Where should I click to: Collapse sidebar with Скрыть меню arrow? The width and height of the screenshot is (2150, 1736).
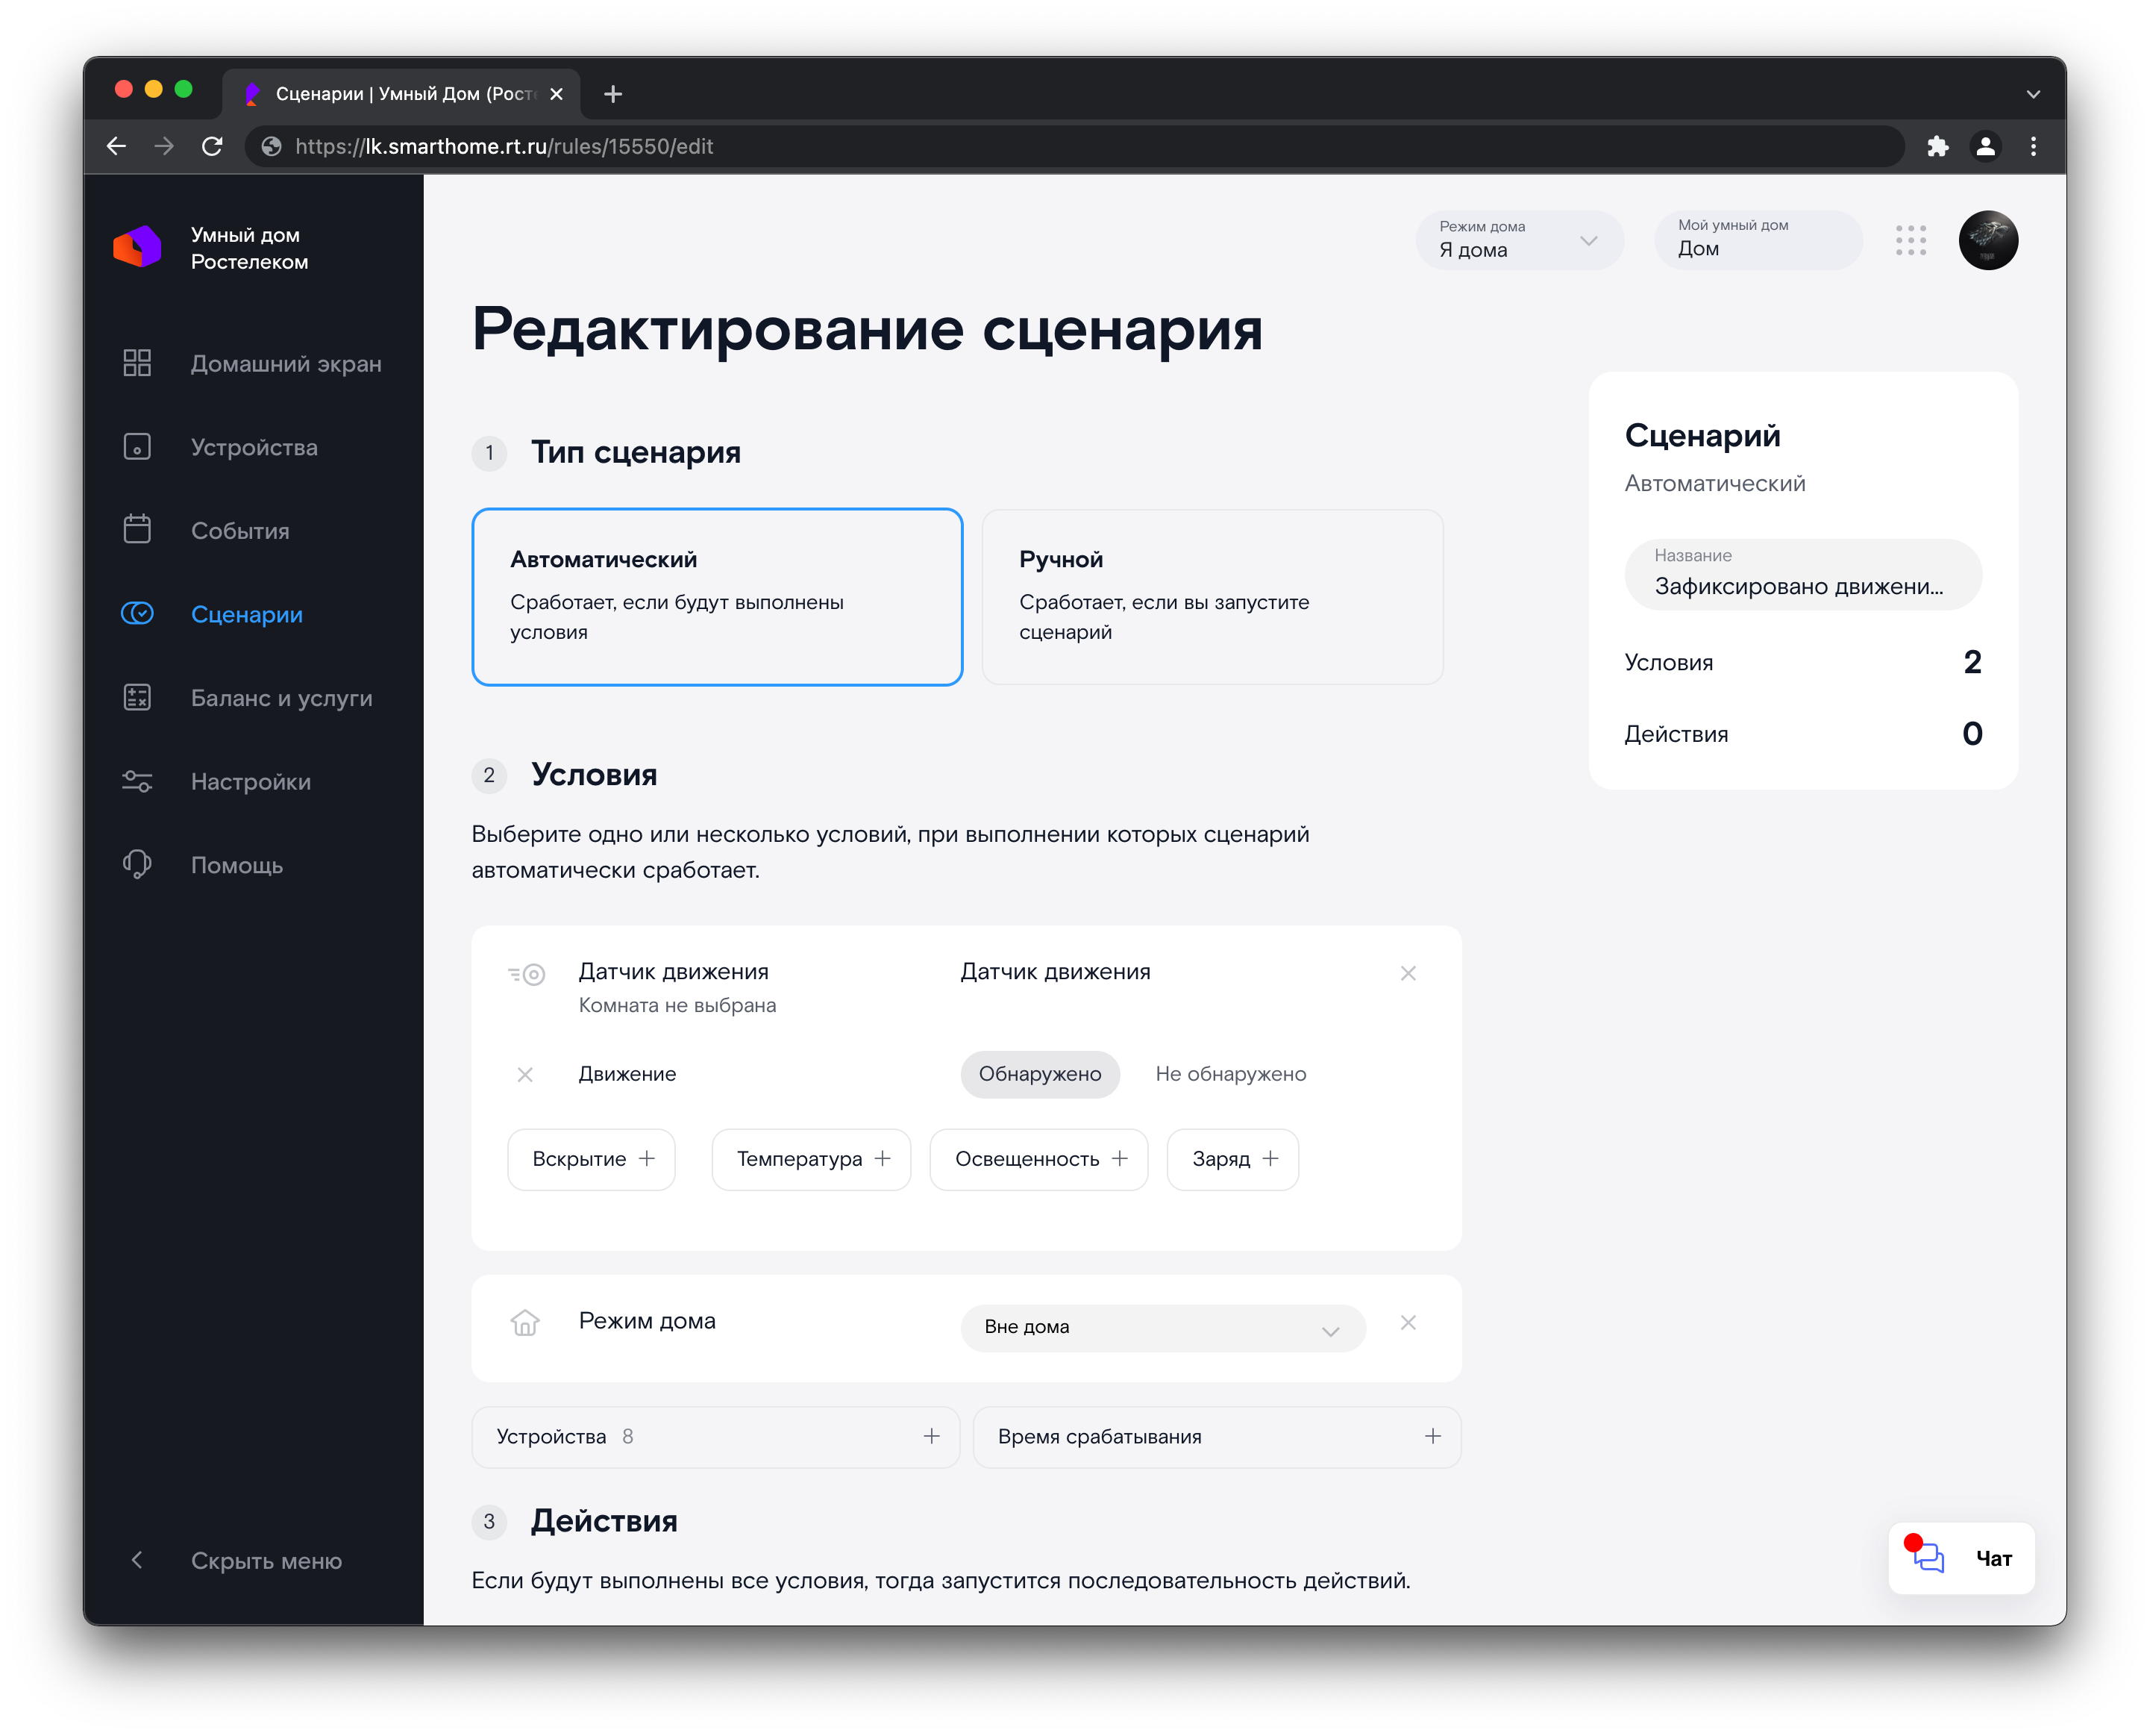click(137, 1560)
